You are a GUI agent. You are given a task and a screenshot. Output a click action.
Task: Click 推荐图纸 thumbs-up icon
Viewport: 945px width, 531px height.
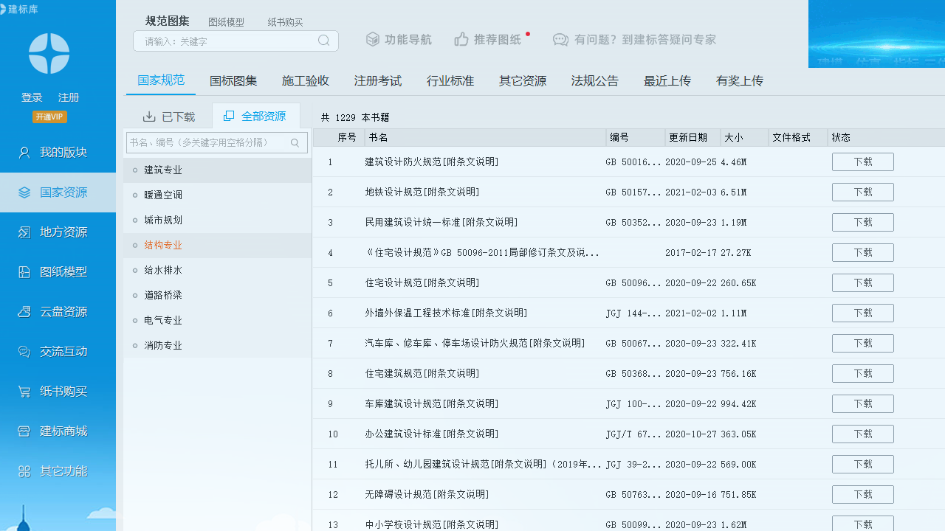[x=461, y=40]
